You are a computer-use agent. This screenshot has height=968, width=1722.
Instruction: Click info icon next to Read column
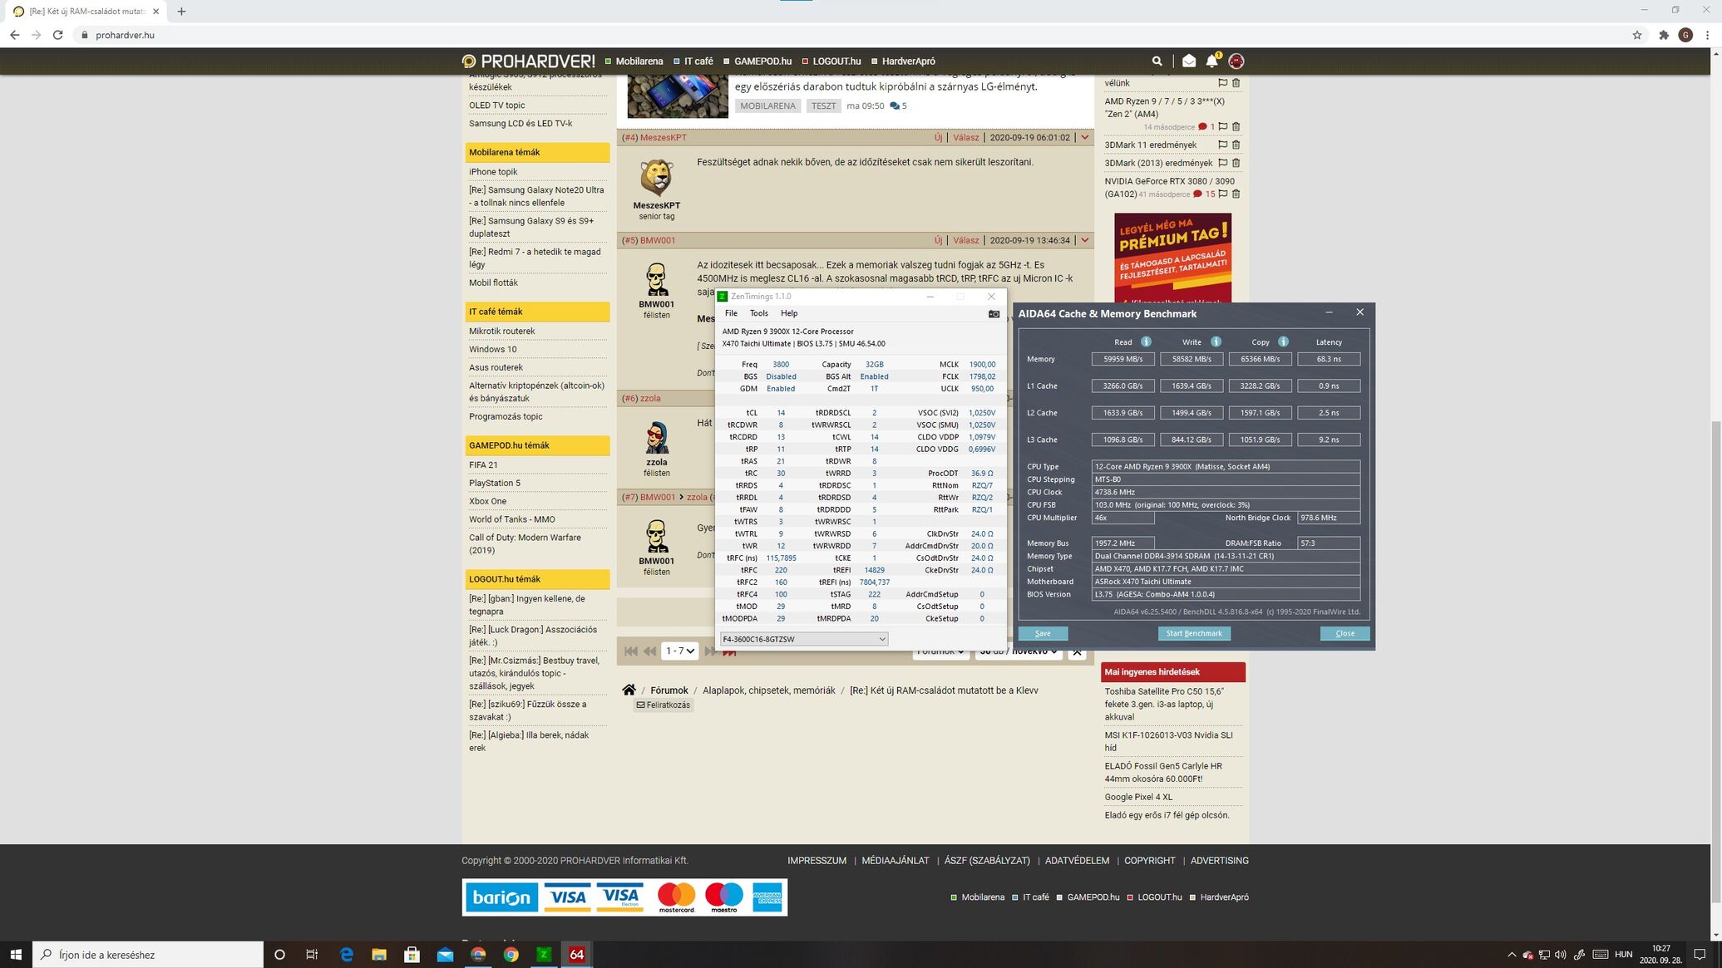(x=1146, y=342)
